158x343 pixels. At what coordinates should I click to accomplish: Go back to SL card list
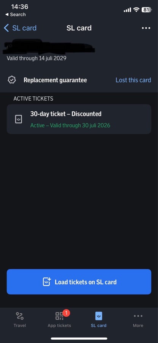coord(20,28)
